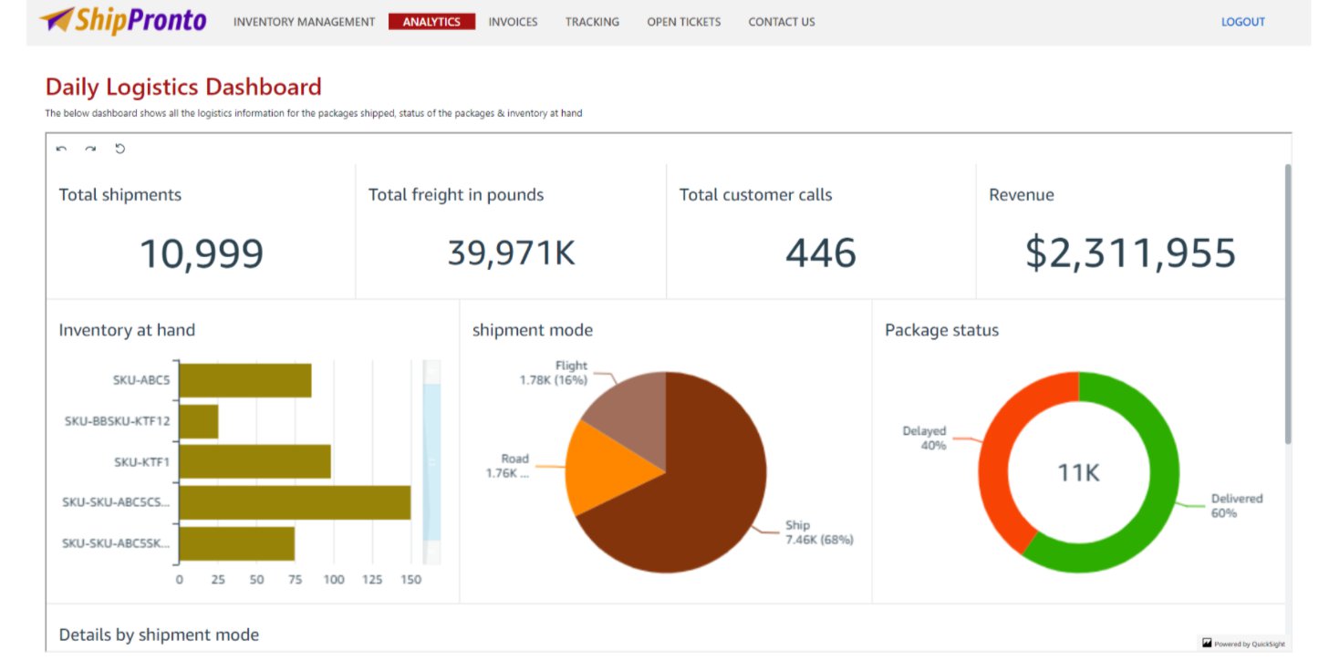
Task: Click the Inventory at hand title
Action: click(127, 330)
